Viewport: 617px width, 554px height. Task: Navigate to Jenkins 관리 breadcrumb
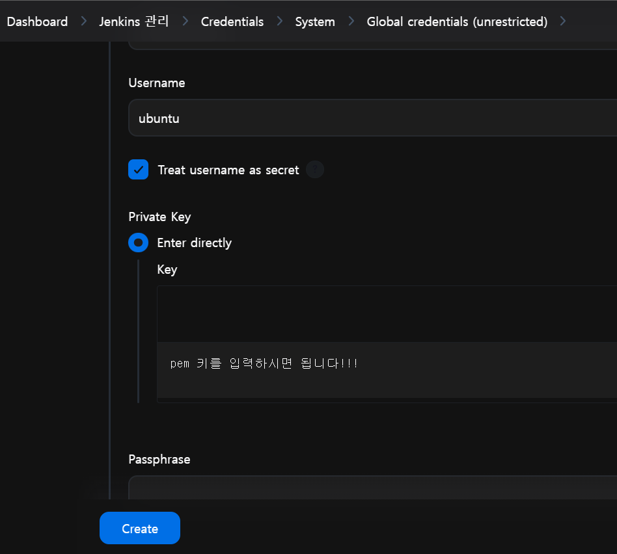pos(134,21)
